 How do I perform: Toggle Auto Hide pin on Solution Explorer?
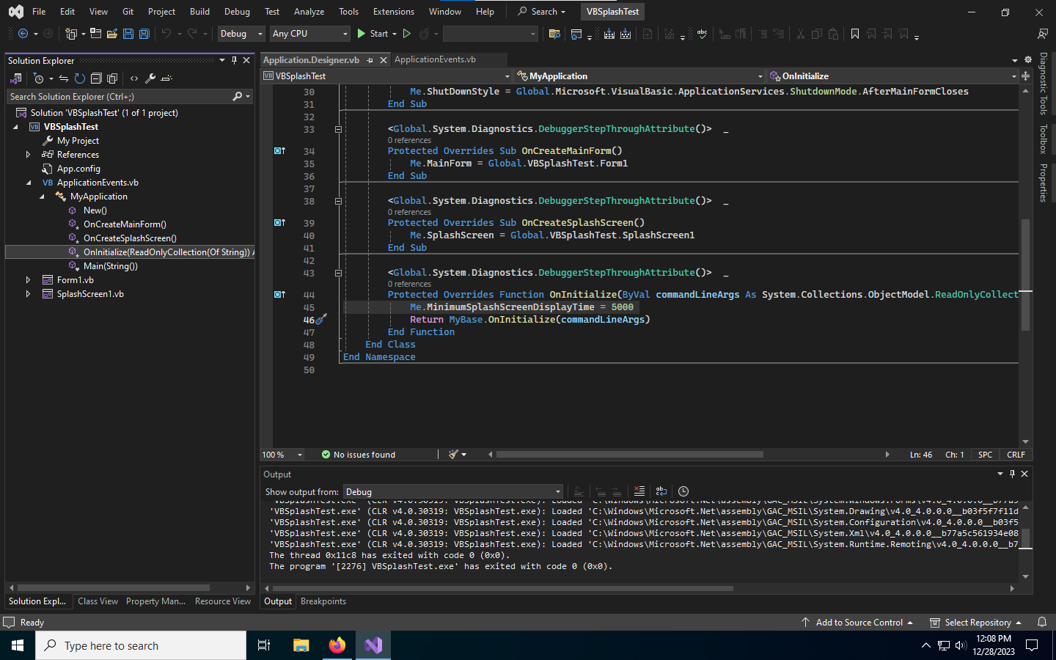coord(235,60)
